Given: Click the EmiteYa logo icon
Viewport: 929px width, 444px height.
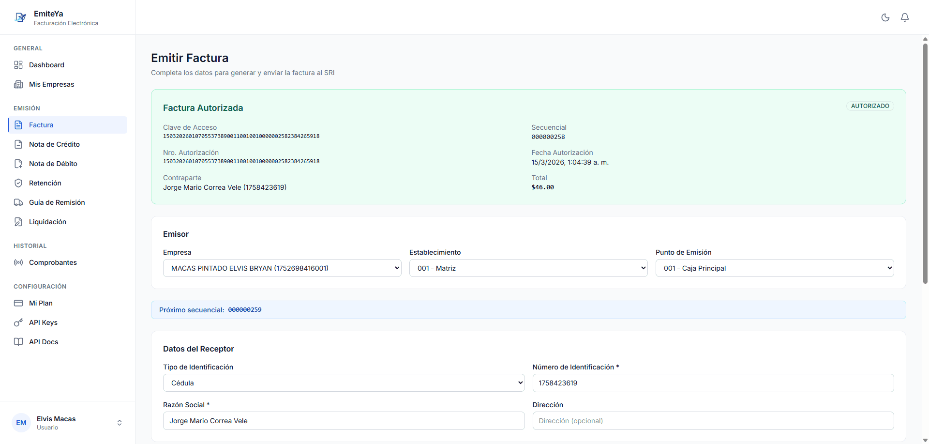Looking at the screenshot, I should [20, 18].
